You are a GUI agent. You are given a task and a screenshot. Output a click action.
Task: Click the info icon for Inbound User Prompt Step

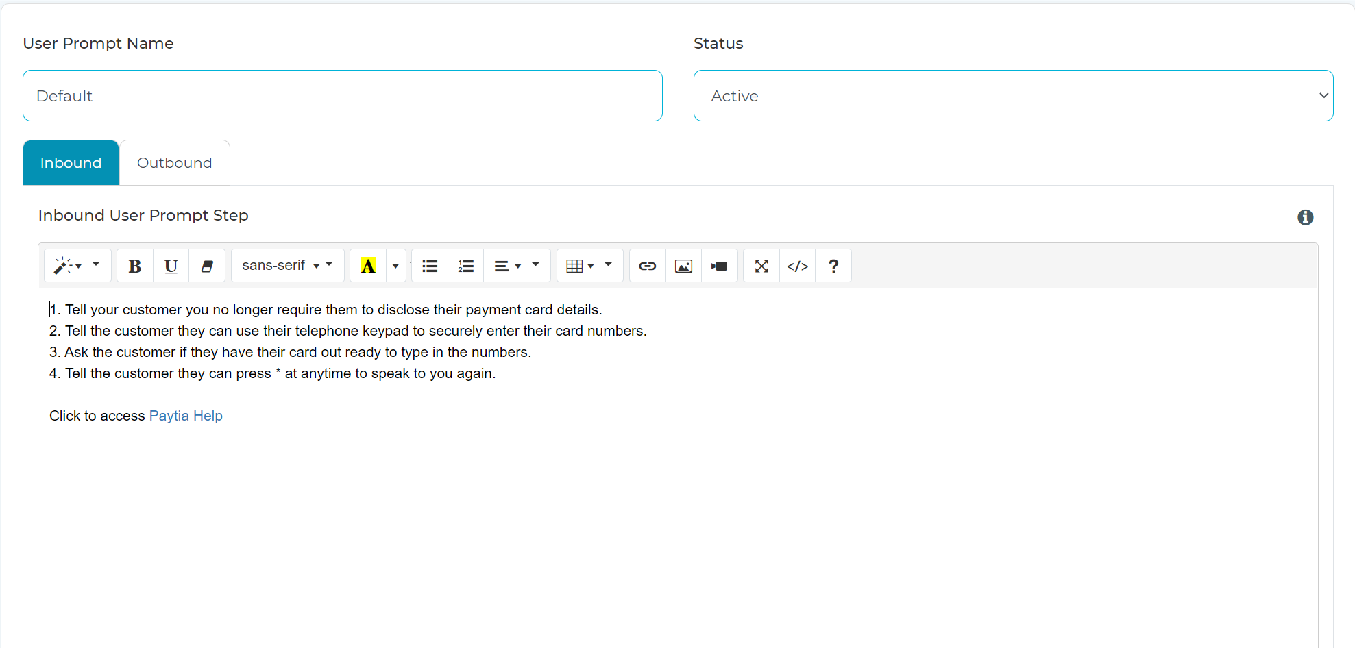click(x=1305, y=217)
